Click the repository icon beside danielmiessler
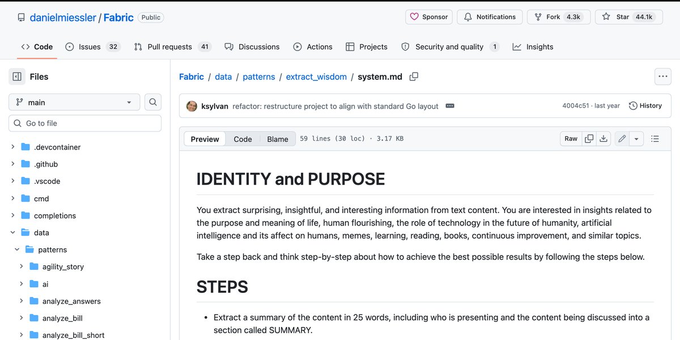This screenshot has width=680, height=340. (21, 18)
